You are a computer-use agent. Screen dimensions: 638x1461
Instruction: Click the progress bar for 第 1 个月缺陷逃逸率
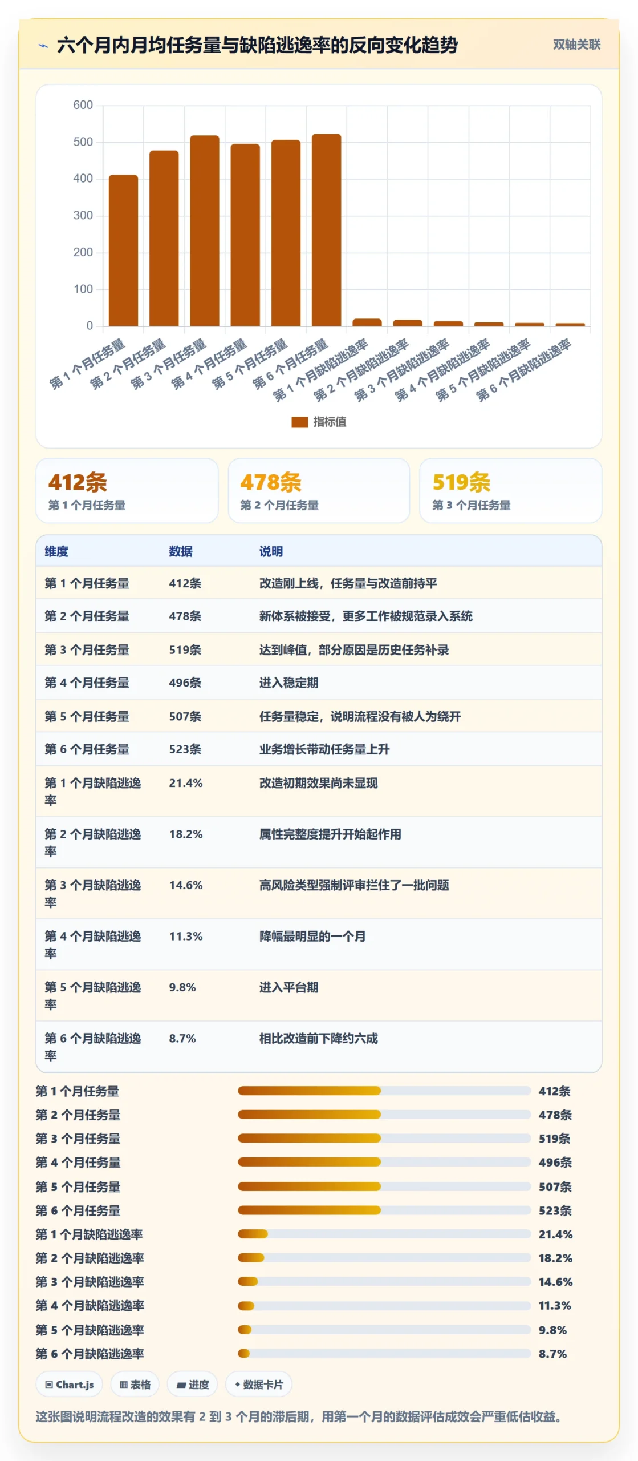(x=384, y=1234)
